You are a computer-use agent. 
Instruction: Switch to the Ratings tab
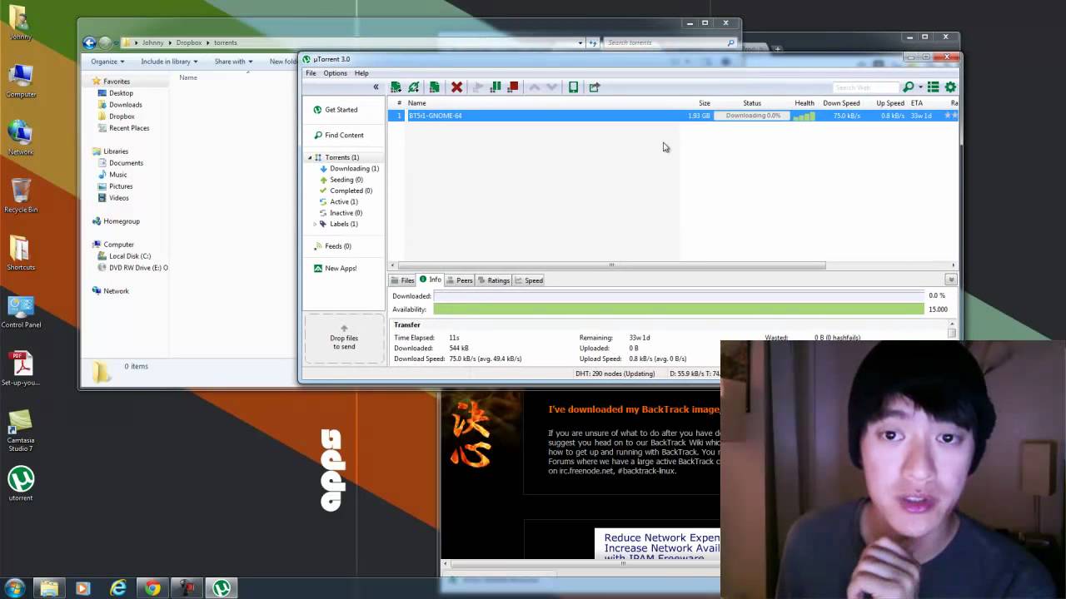tap(493, 280)
